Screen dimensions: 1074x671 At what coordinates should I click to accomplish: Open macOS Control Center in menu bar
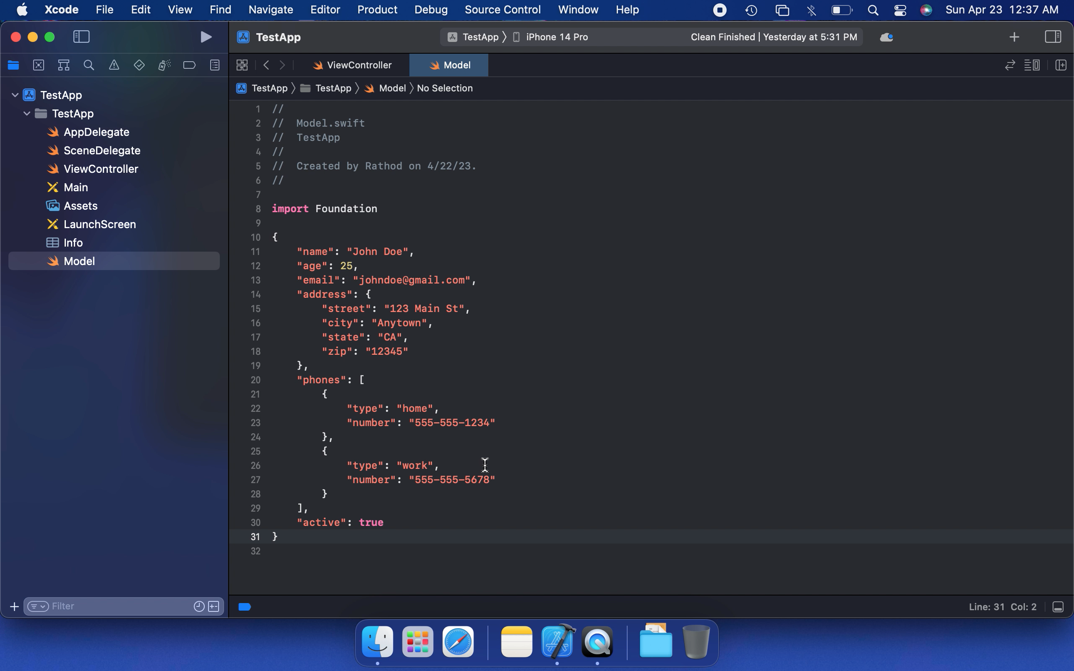pos(899,10)
